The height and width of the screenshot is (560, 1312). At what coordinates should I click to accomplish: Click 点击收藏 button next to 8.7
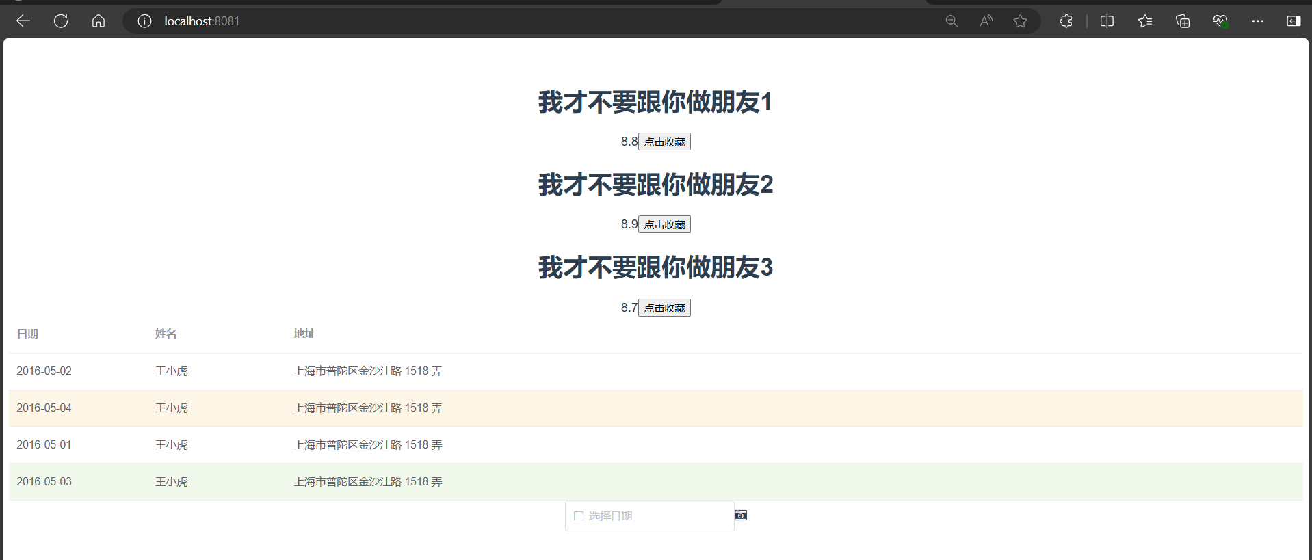click(664, 308)
